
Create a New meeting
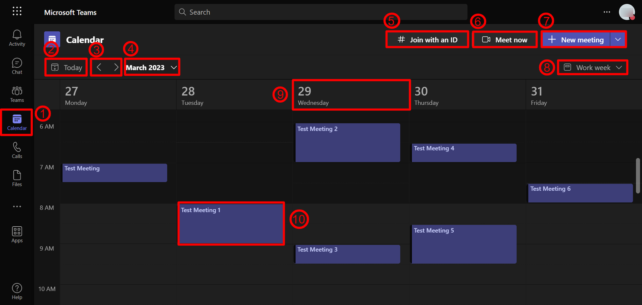click(576, 39)
